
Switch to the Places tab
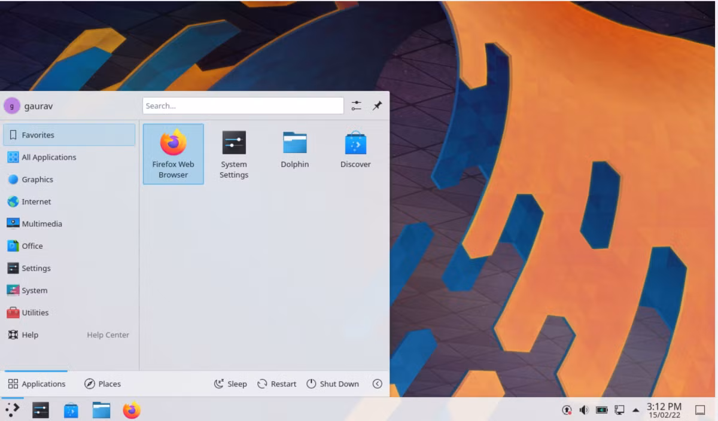pos(102,384)
